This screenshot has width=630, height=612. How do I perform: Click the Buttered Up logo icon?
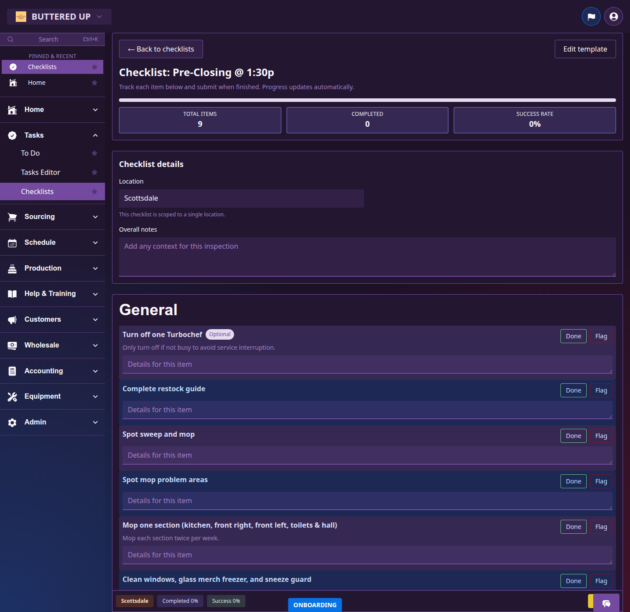(x=21, y=17)
